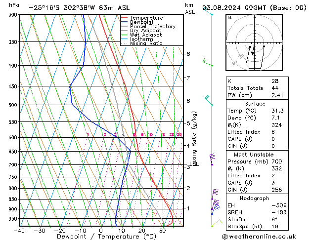The width and height of the screenshot is (311, 240).
Task: Click the PW (cm) value row
Action: 257,95
